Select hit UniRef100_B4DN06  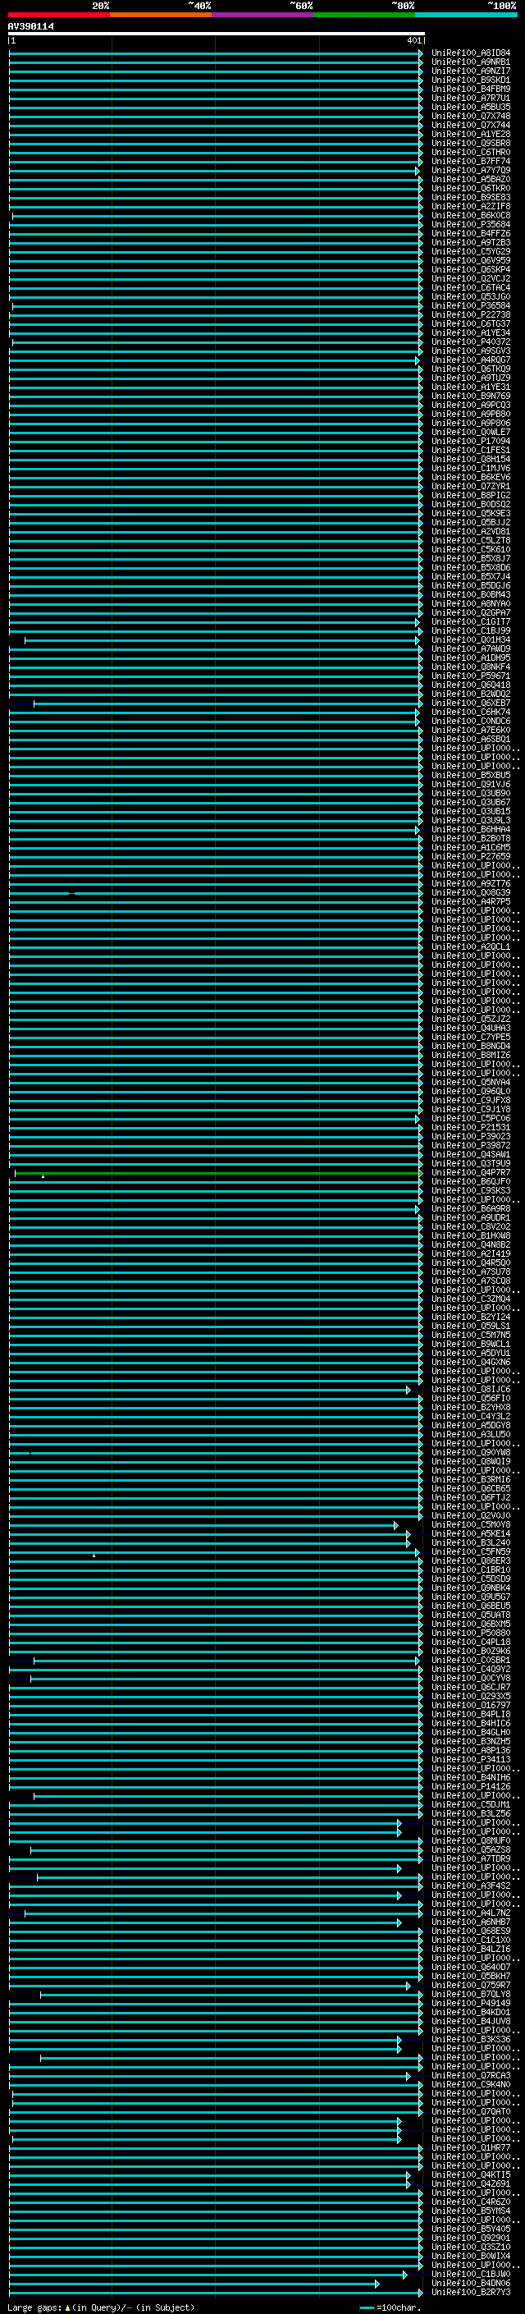(x=470, y=2284)
